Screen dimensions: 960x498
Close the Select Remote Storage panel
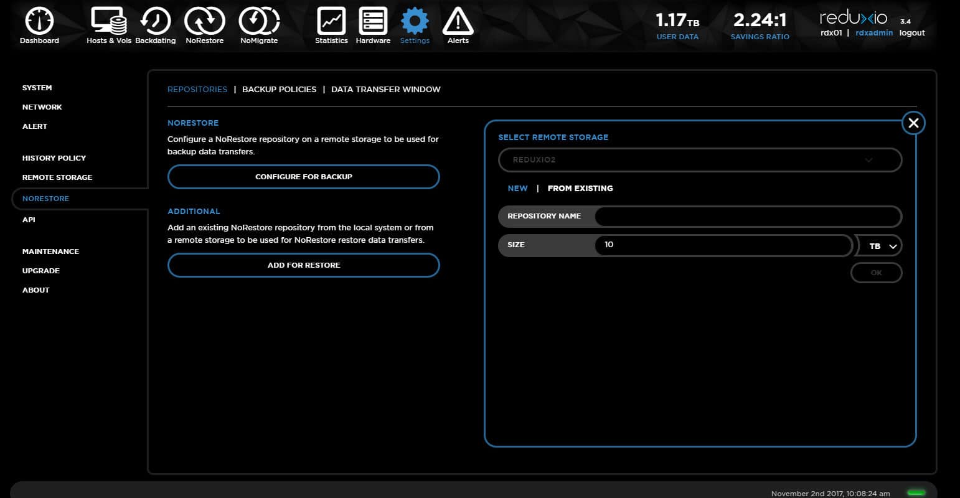pos(913,123)
